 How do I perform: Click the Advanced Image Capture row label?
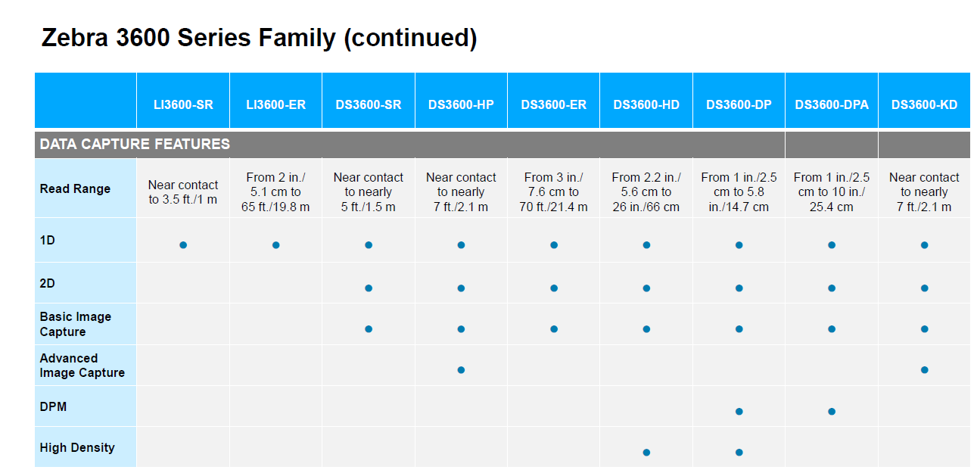click(82, 366)
